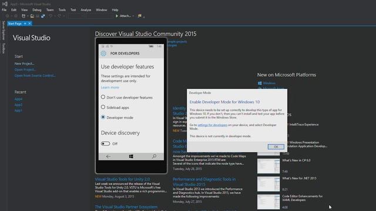Open "Visual Studio Tools for Unity 2.0" article
Screen dimensions: 376x211
point(122,179)
